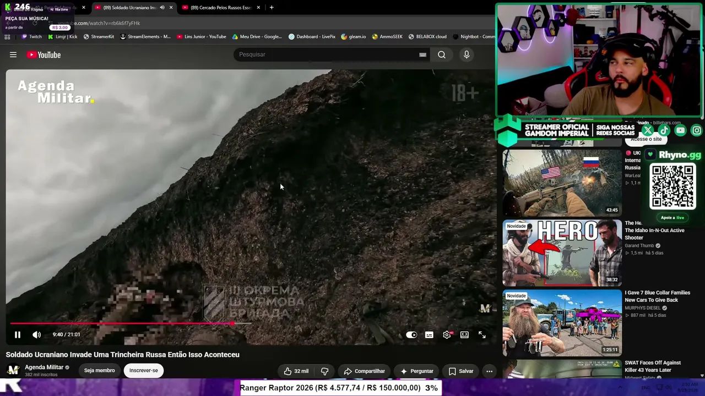
Task: Save the video with Salvar
Action: coord(460,371)
